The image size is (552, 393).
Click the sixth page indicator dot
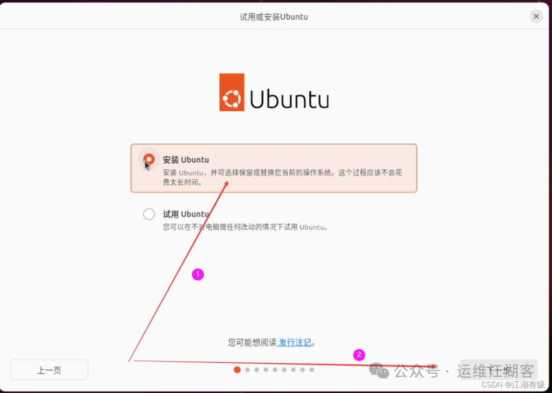pyautogui.click(x=284, y=370)
